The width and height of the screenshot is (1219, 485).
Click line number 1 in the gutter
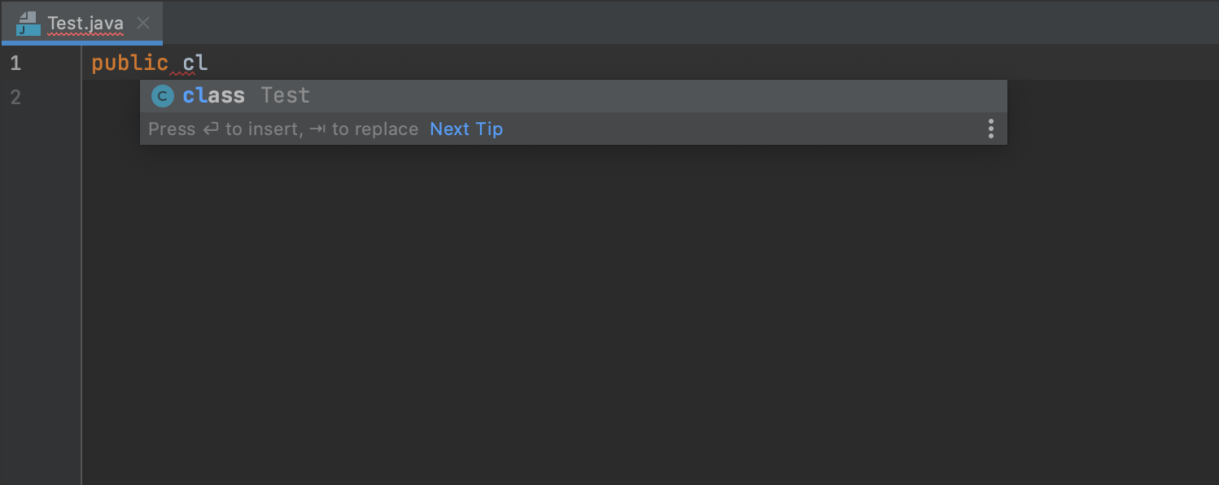(x=15, y=63)
